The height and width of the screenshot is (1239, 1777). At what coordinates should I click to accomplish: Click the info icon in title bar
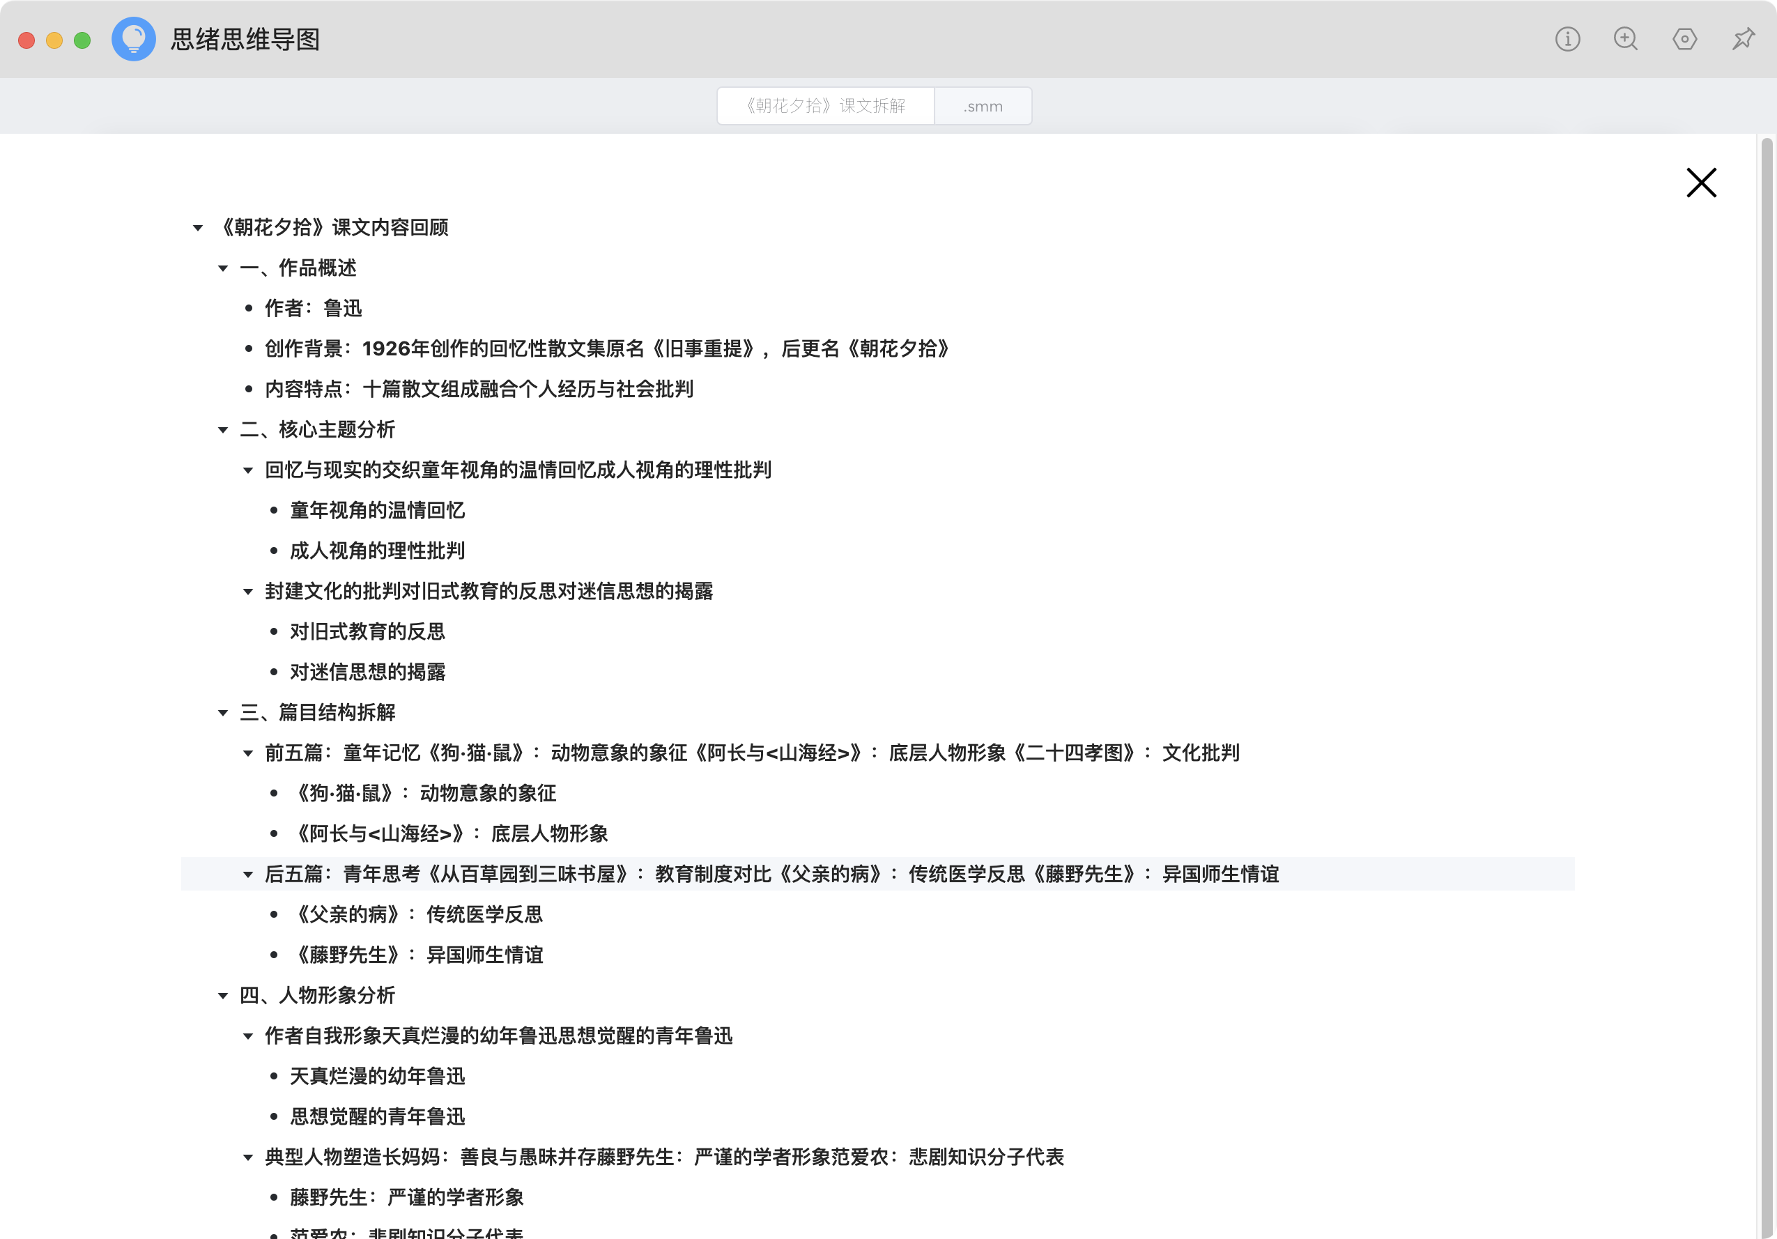tap(1567, 39)
